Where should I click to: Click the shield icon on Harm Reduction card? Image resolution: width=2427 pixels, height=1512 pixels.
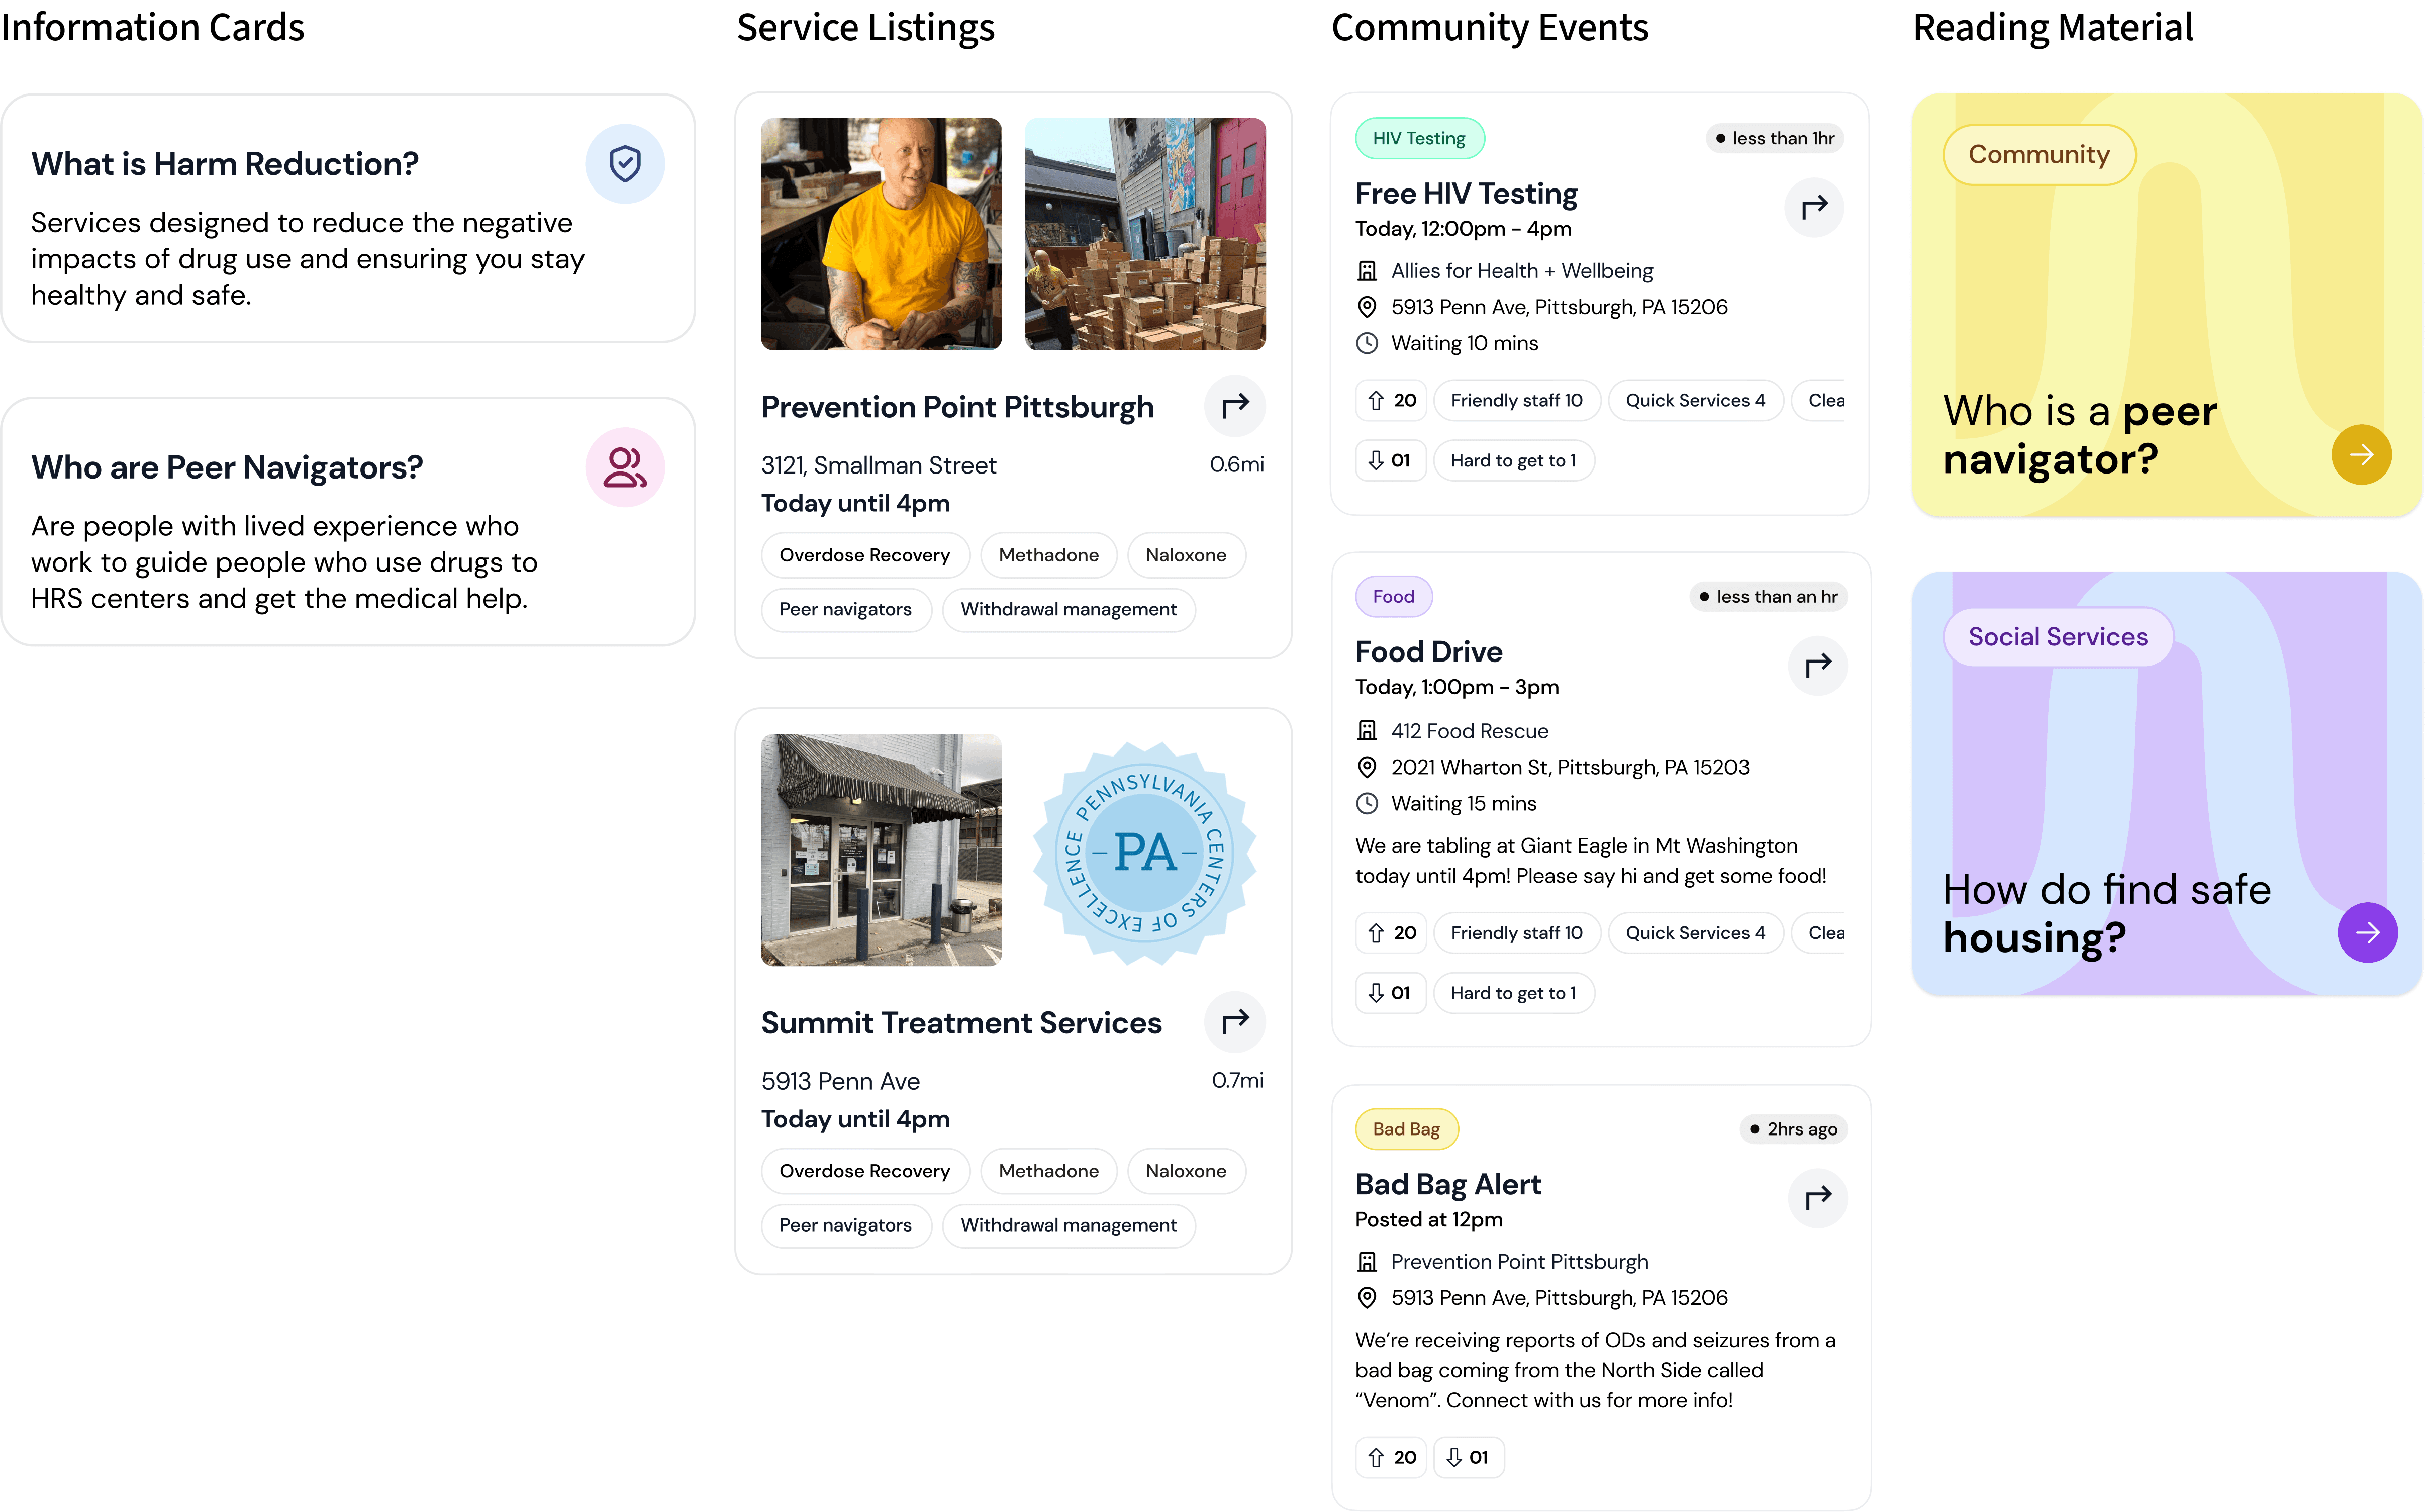tap(625, 164)
